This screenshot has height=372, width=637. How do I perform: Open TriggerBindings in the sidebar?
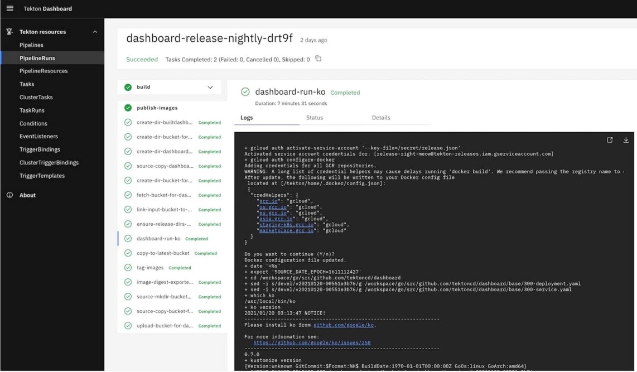(x=40, y=149)
